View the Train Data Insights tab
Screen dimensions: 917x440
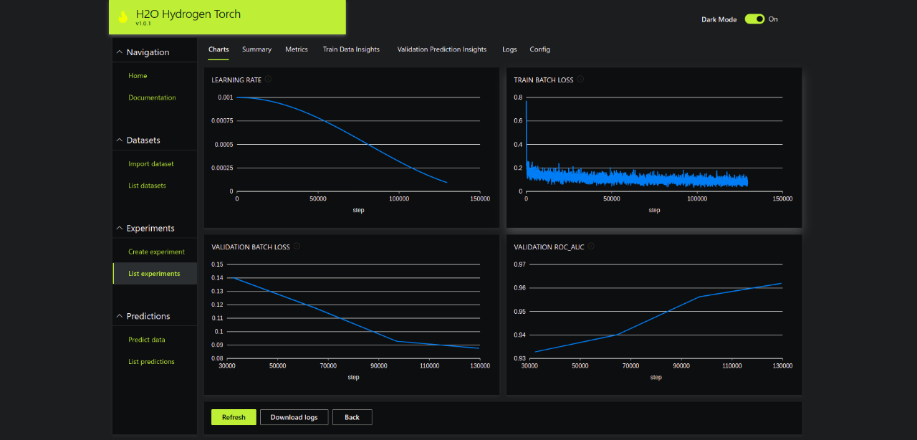coord(351,49)
